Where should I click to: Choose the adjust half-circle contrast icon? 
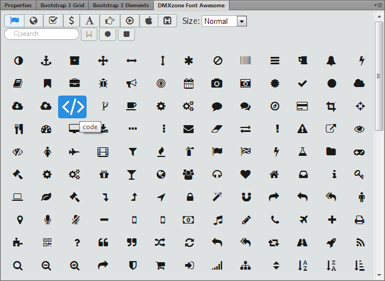click(18, 60)
